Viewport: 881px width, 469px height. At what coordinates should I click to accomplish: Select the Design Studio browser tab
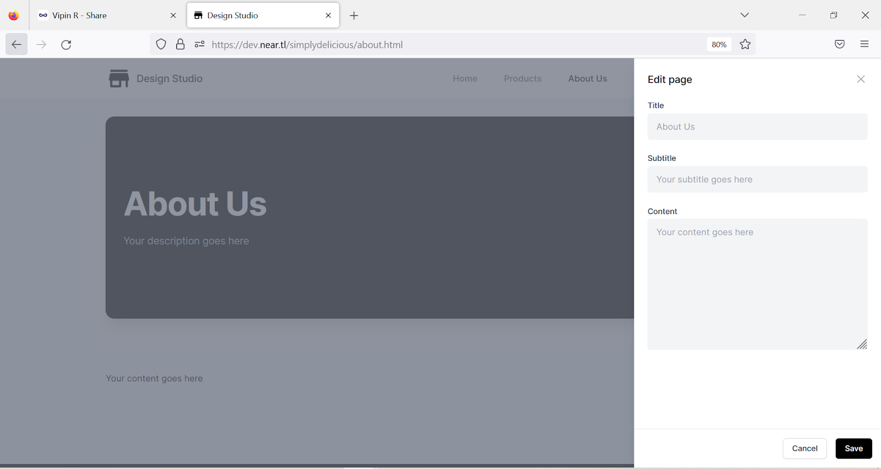coord(263,15)
